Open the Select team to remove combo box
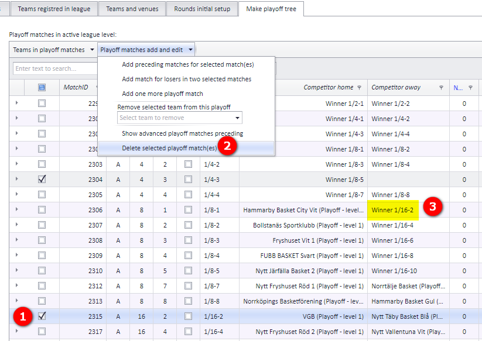Viewport: 482px width, 341px height. tap(180, 118)
